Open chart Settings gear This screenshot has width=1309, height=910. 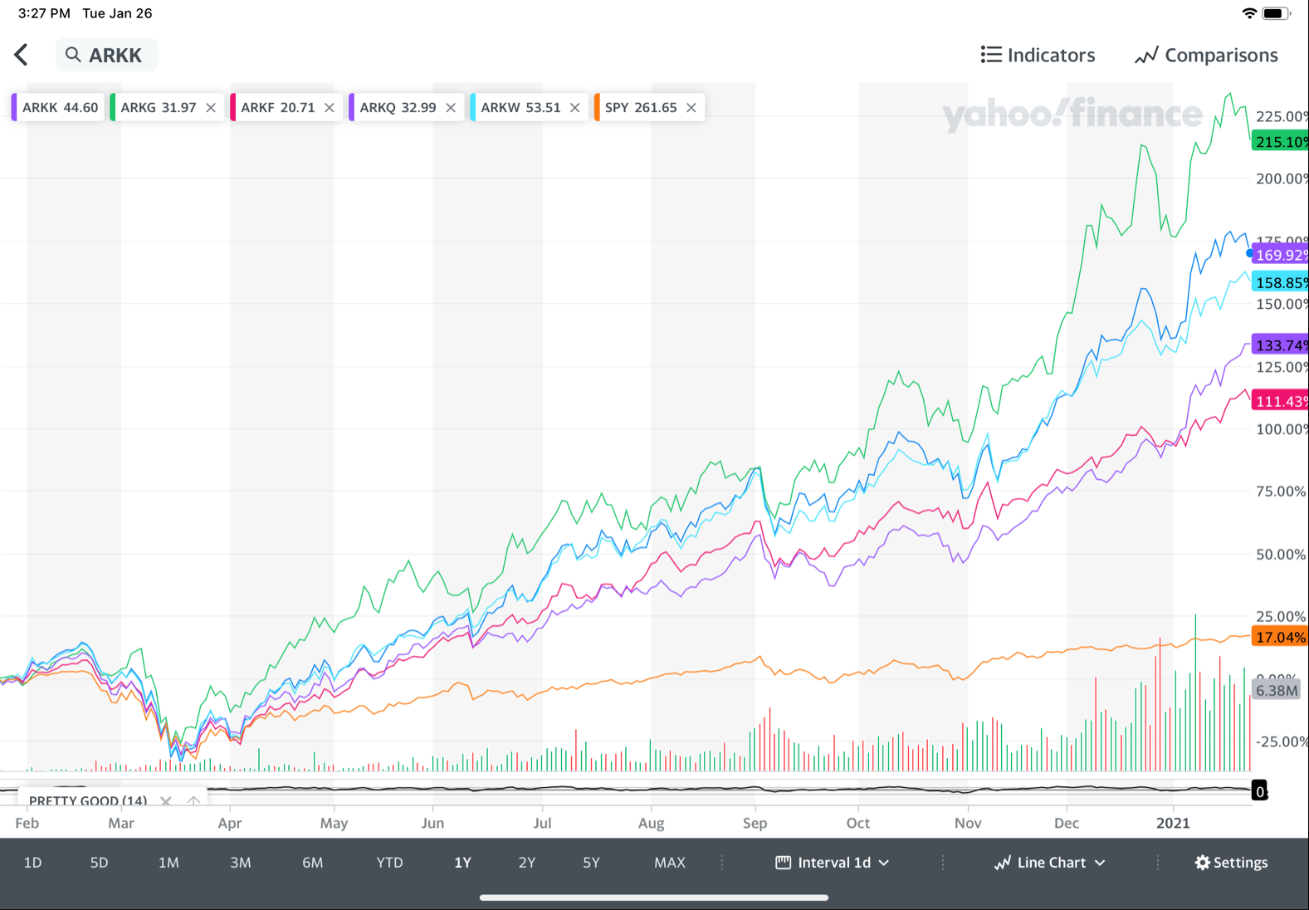[x=1231, y=863]
